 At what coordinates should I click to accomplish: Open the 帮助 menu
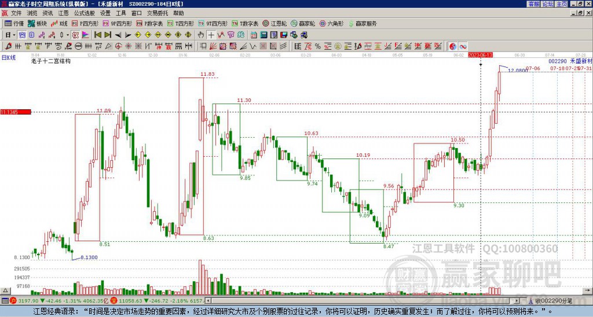click(178, 13)
